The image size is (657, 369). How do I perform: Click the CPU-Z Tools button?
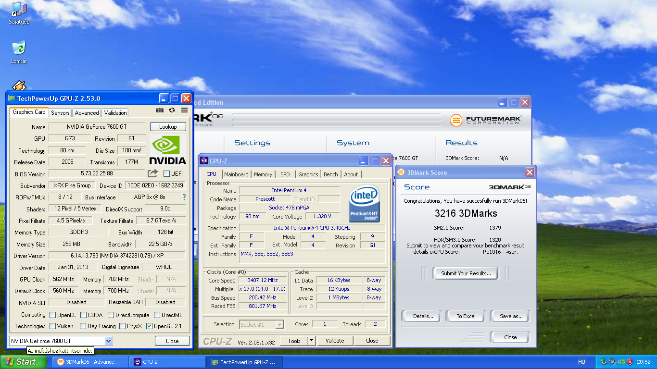[294, 341]
